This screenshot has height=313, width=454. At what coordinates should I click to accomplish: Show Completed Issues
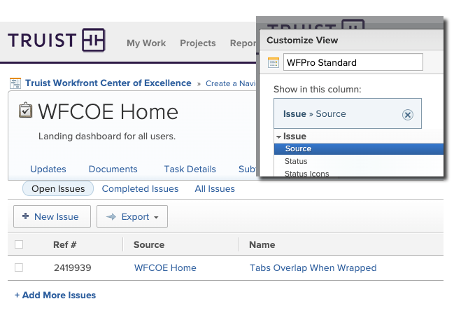click(x=140, y=188)
